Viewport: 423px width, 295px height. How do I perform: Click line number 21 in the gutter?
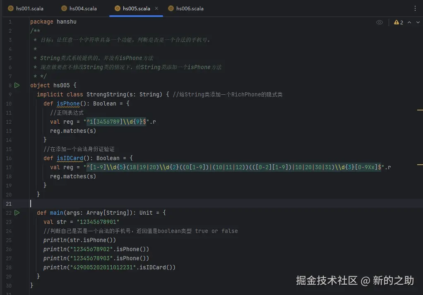point(9,204)
